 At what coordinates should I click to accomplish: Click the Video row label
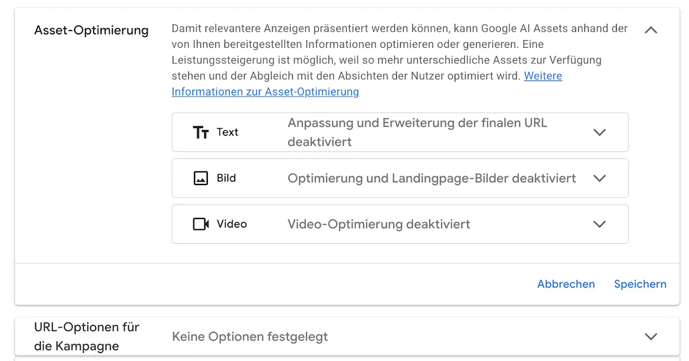coord(230,224)
